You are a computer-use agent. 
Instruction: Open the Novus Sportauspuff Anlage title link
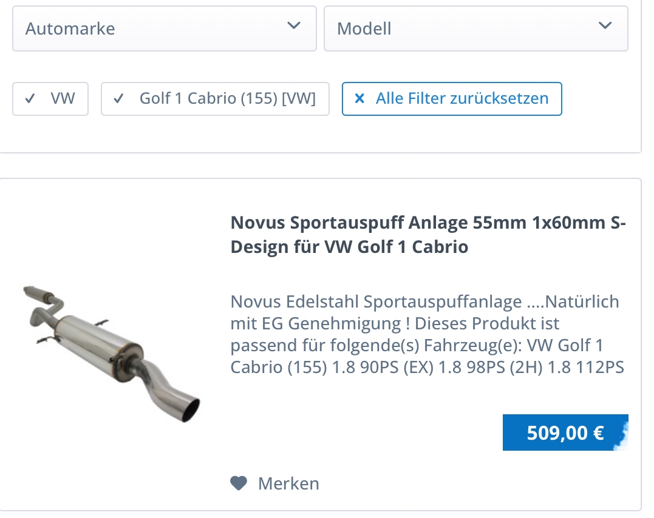[x=428, y=235]
